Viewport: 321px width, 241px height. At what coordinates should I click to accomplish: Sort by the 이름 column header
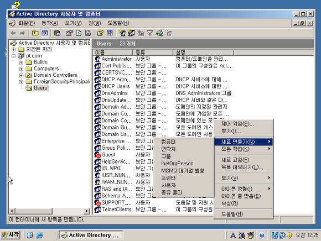coord(112,53)
